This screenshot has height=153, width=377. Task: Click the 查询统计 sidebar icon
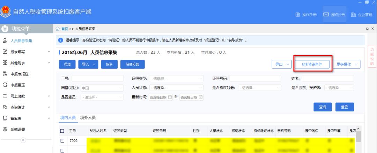(5, 107)
